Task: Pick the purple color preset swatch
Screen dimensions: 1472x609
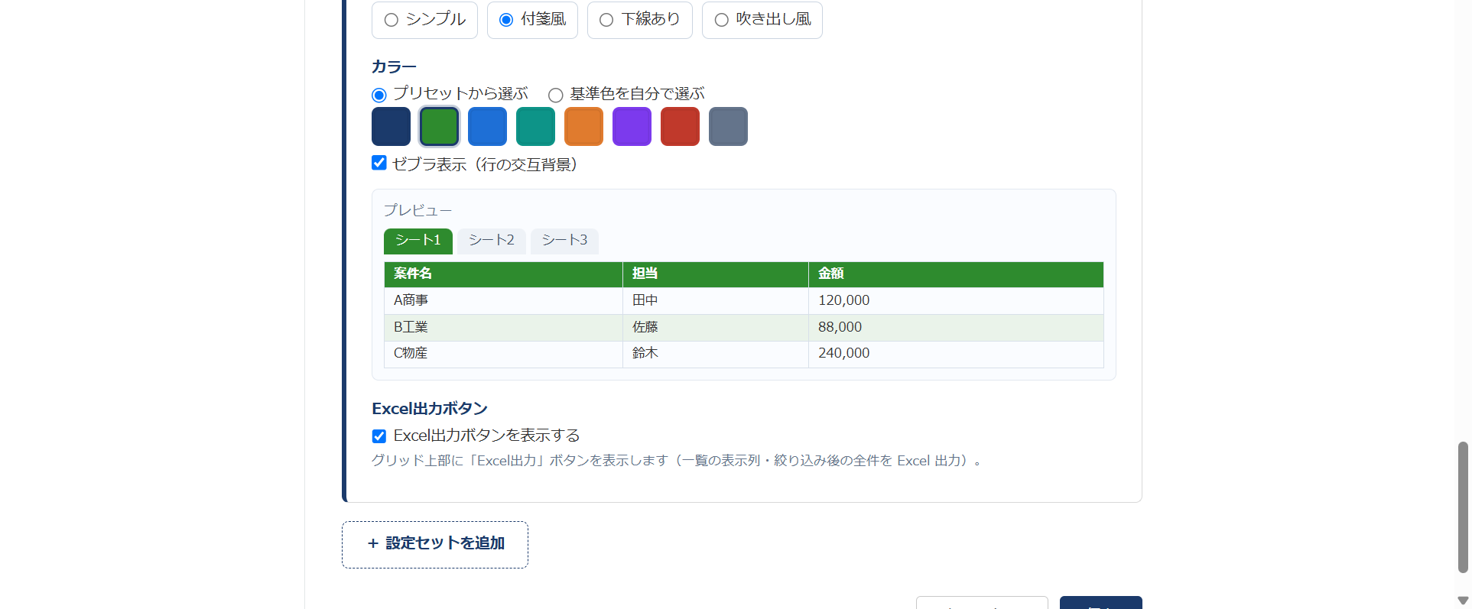Action: coord(632,126)
